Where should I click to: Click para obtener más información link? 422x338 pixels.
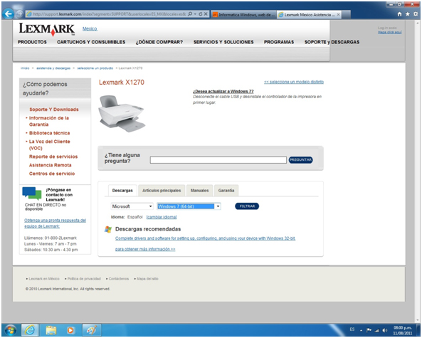145,249
